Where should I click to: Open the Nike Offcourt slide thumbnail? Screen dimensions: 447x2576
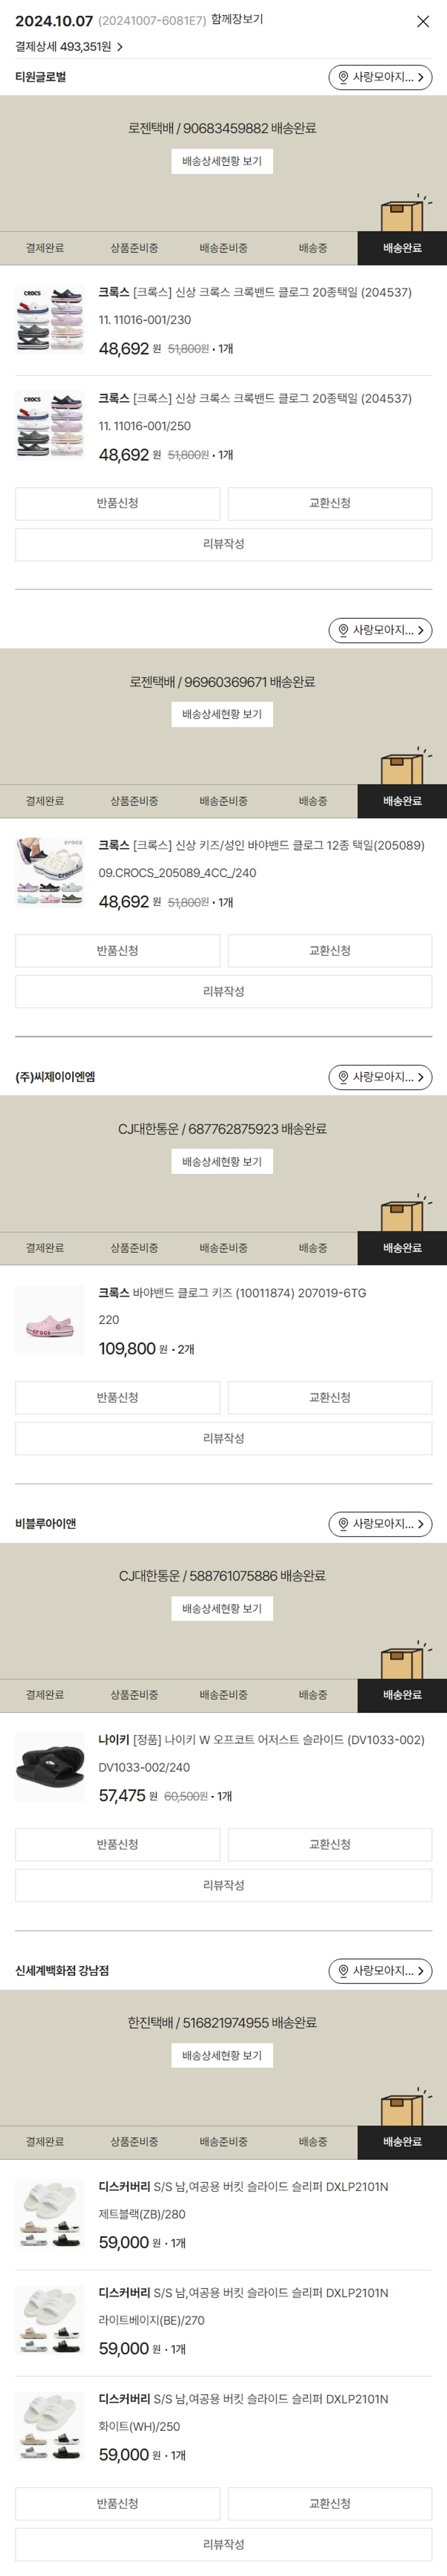50,1767
